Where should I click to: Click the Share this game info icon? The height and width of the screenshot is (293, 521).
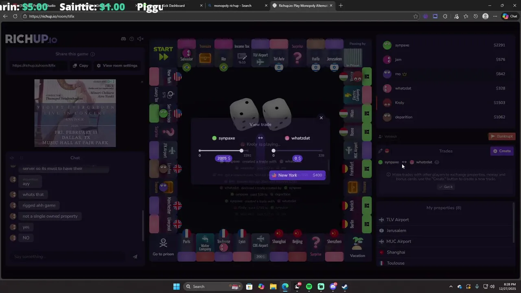tap(92, 54)
